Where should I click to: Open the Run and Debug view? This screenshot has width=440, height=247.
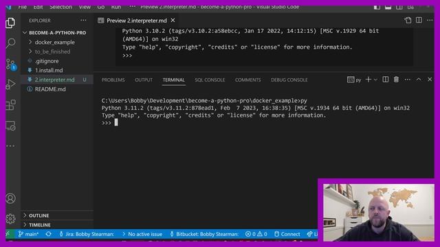click(10, 84)
